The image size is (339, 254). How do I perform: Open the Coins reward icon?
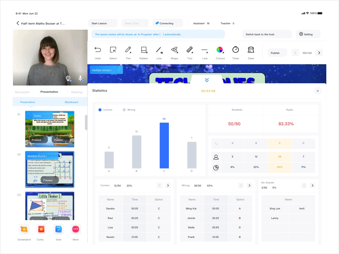click(41, 229)
